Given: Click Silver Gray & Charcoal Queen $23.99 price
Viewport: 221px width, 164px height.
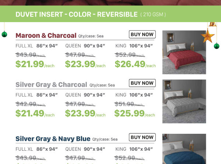Looking at the screenshot, I should [x=80, y=114].
